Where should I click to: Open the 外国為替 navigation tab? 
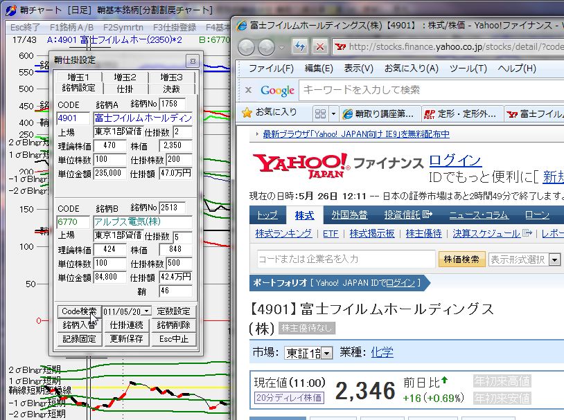[349, 215]
